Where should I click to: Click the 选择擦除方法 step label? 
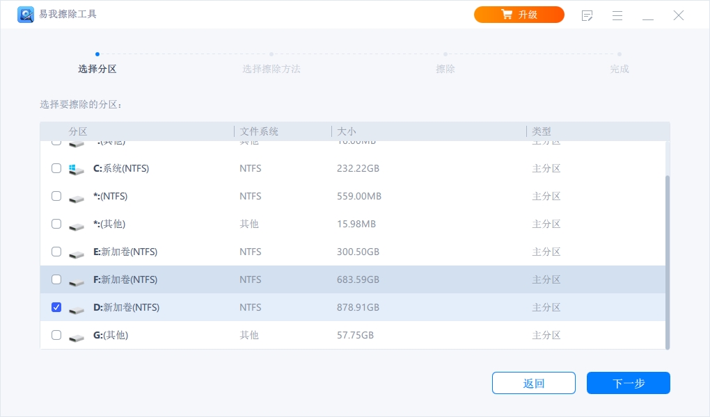[x=271, y=69]
